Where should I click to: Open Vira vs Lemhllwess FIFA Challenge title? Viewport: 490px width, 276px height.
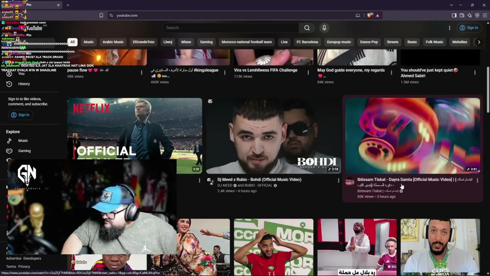pos(266,70)
